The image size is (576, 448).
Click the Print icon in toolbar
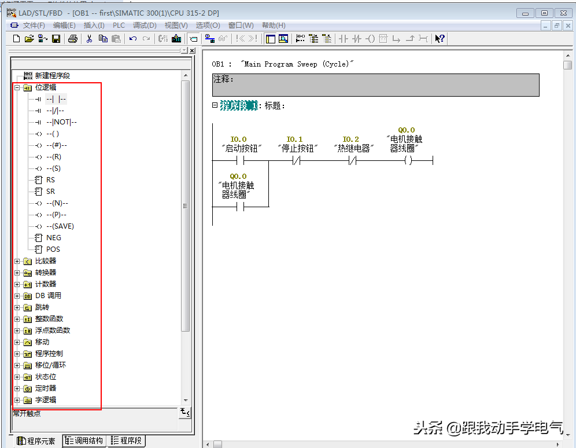click(72, 39)
